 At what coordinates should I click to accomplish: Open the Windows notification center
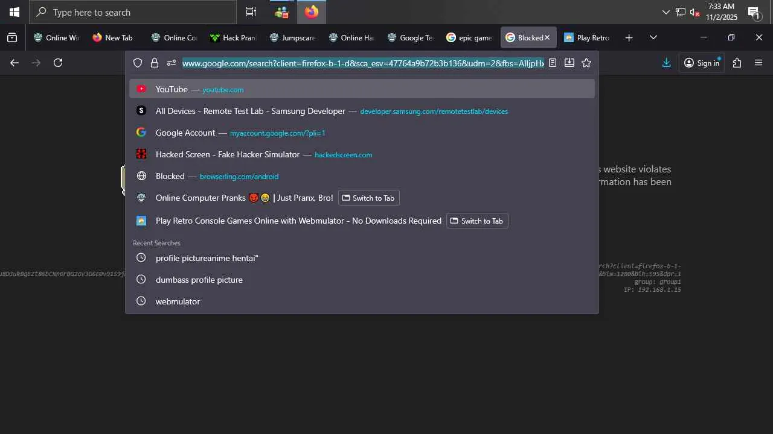coord(754,12)
